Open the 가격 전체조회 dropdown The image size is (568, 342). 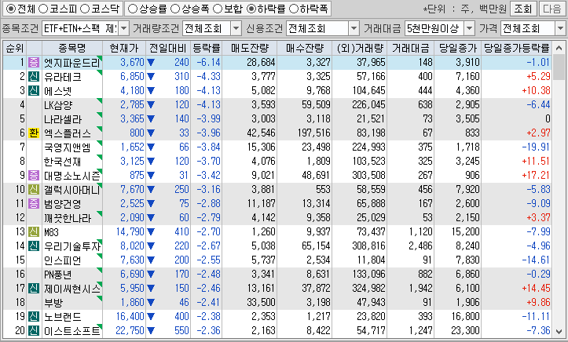(x=560, y=28)
